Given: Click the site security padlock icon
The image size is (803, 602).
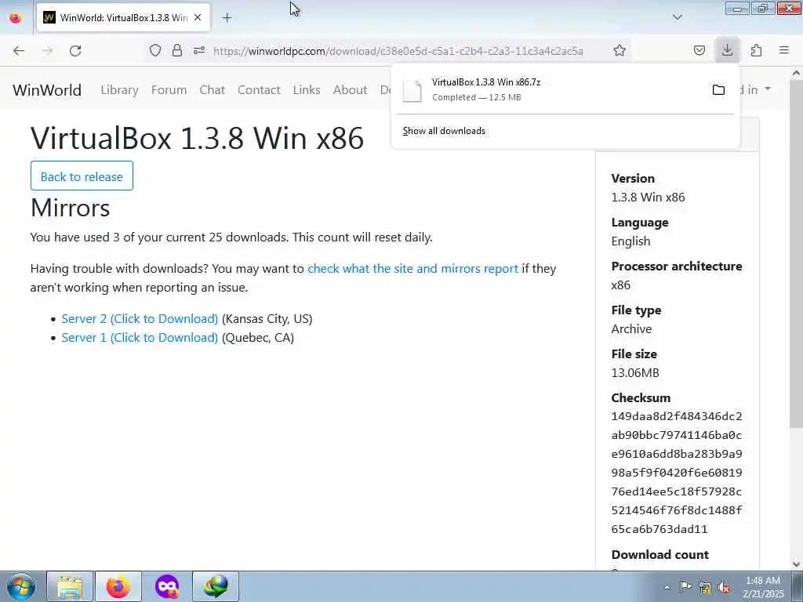Looking at the screenshot, I should tap(177, 50).
